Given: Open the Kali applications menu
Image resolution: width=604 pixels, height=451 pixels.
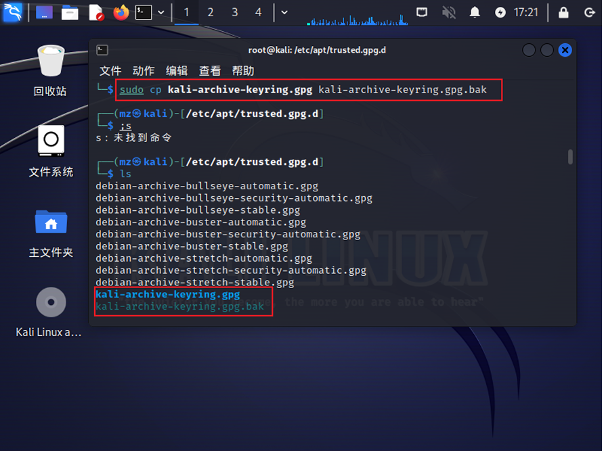Looking at the screenshot, I should tap(13, 12).
